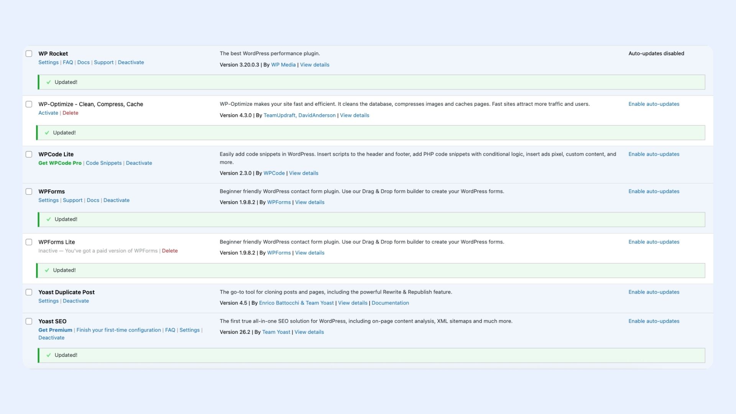
Task: View details for the WPForms plugin
Action: point(309,202)
